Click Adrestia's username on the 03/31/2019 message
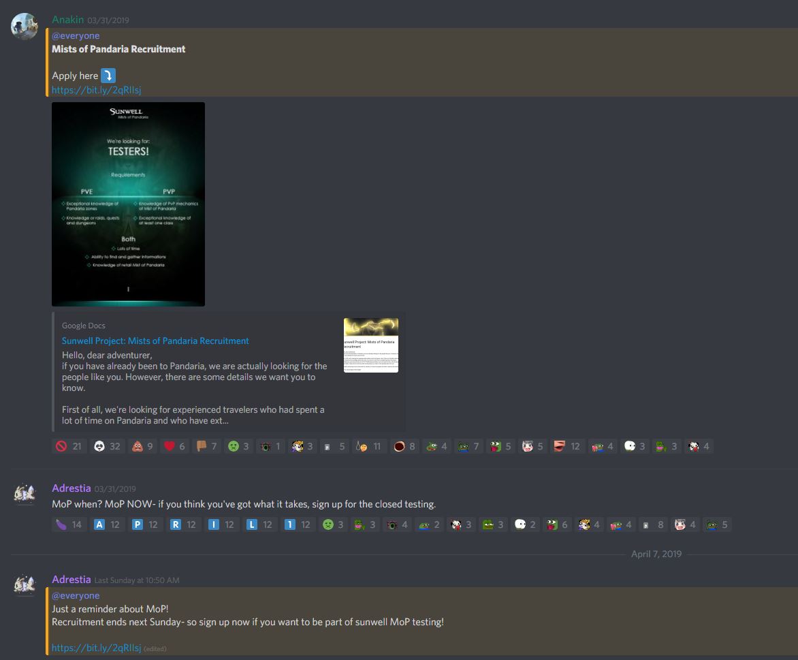798x660 pixels. (71, 488)
